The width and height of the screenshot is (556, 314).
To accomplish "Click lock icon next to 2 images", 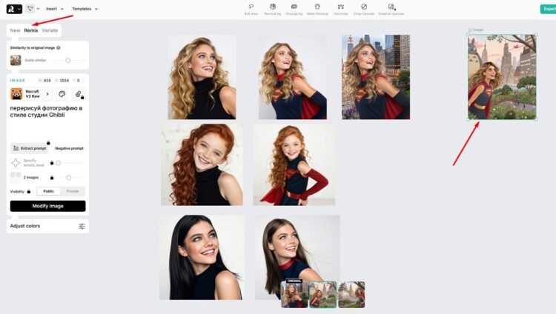I will coord(52,177).
